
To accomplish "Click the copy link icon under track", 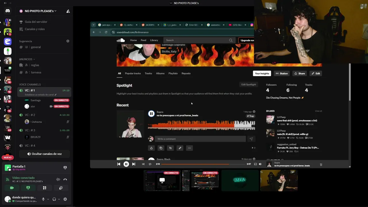I will pyautogui.click(x=161, y=148).
